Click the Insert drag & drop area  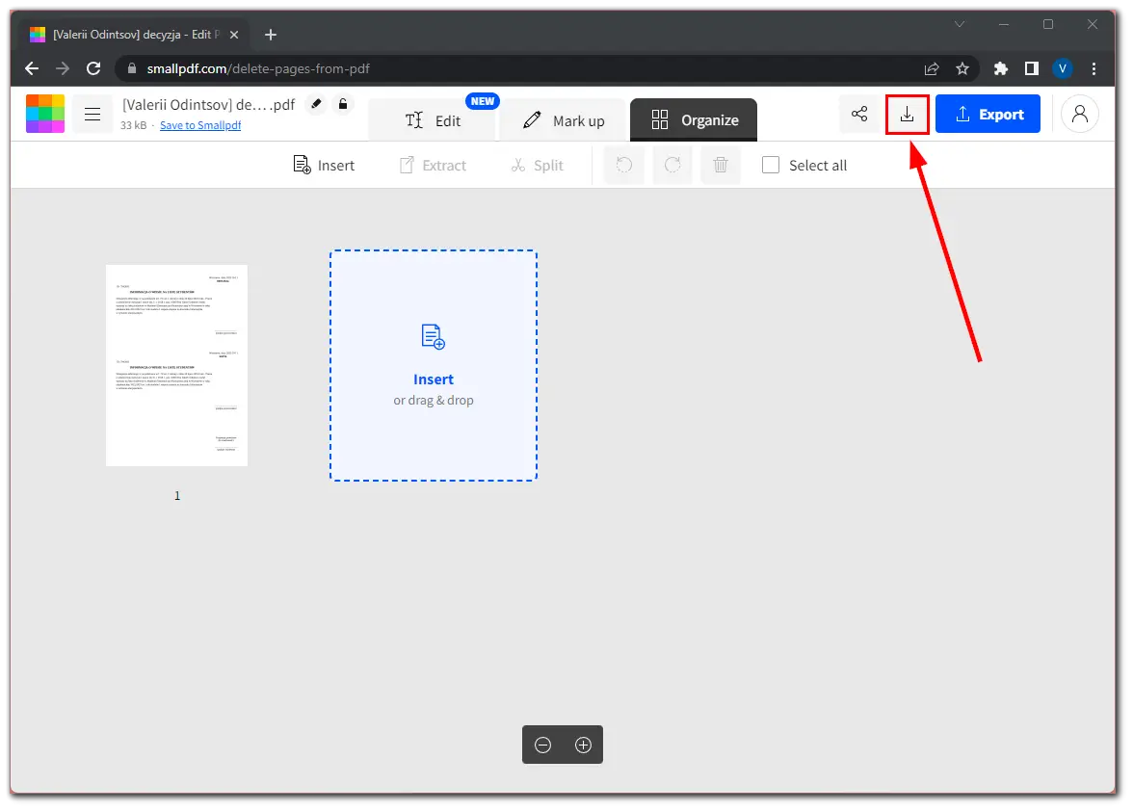(x=434, y=366)
